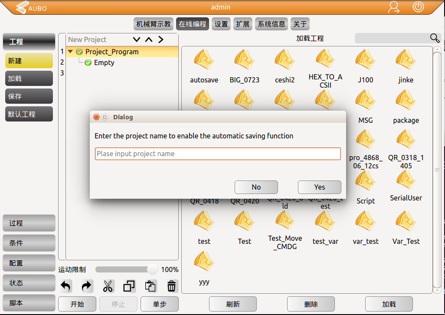The image size is (445, 315).
Task: Click the project name input field
Action: 218,154
